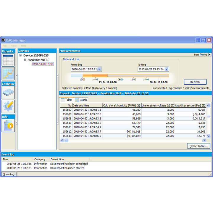Click Export to file button
Viewport: 213px width, 213px height.
click(x=199, y=146)
